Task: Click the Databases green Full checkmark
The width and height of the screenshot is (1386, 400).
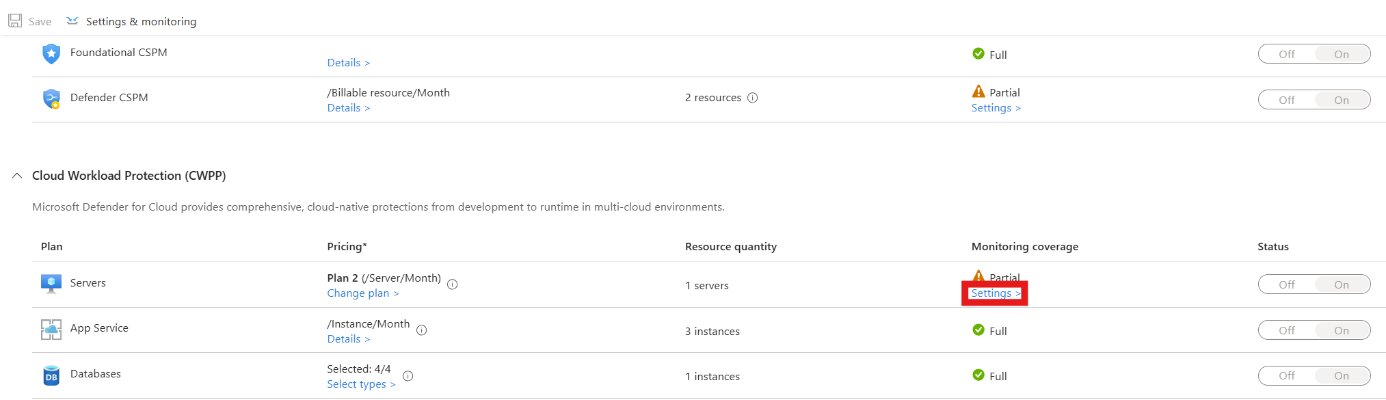Action: (978, 375)
